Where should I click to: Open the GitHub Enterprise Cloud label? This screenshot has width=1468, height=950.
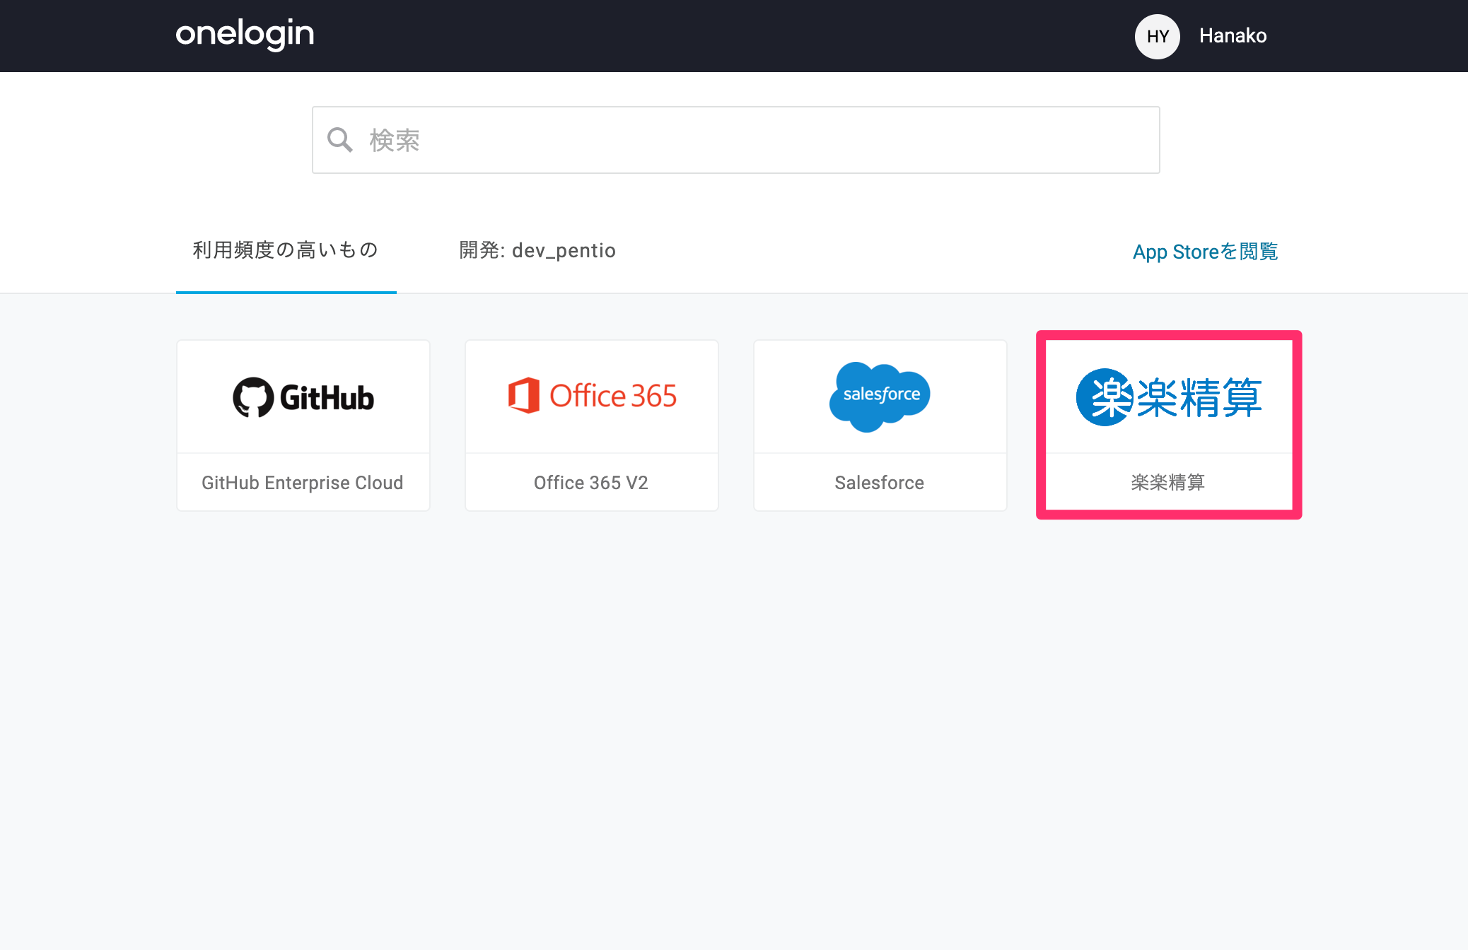pyautogui.click(x=303, y=483)
